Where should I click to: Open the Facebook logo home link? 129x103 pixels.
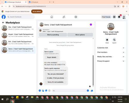click(4, 17)
